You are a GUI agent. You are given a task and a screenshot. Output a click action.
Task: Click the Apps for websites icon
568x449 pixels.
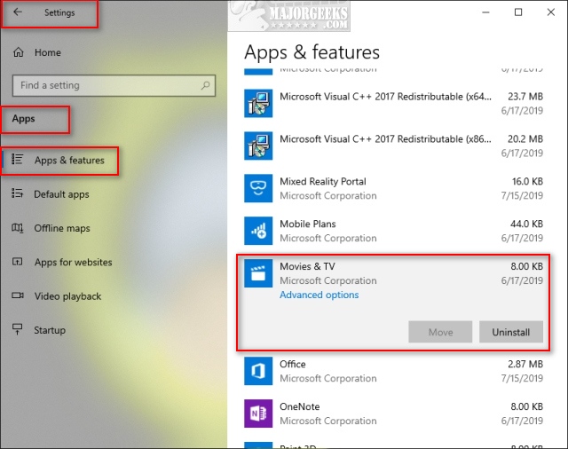18,262
